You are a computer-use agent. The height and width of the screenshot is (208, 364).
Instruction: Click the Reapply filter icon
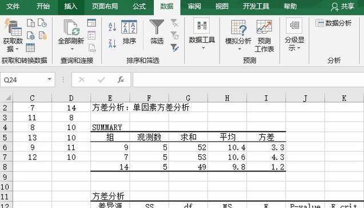pos(174,35)
